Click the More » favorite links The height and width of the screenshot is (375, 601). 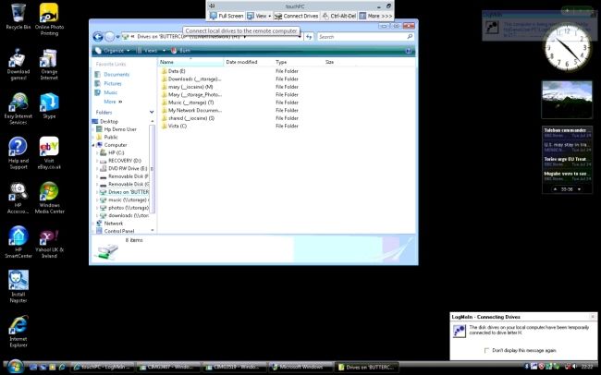click(113, 102)
